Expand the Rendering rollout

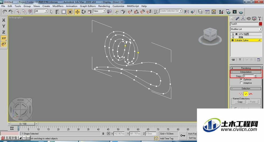[246, 68]
